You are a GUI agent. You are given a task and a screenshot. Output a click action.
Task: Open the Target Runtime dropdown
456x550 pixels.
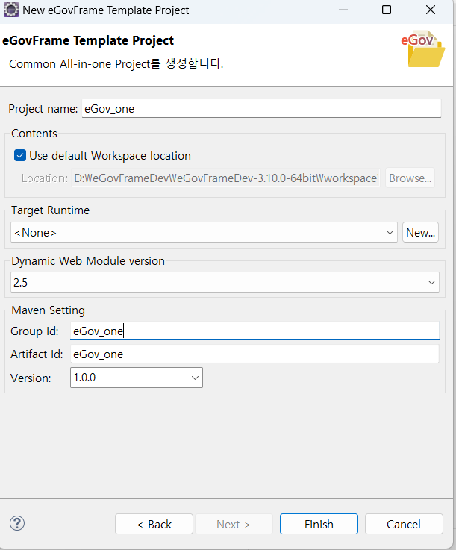[204, 232]
